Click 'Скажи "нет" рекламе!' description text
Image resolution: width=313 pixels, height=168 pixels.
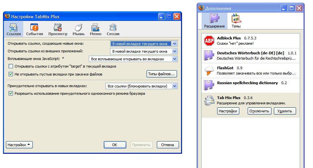point(235,43)
